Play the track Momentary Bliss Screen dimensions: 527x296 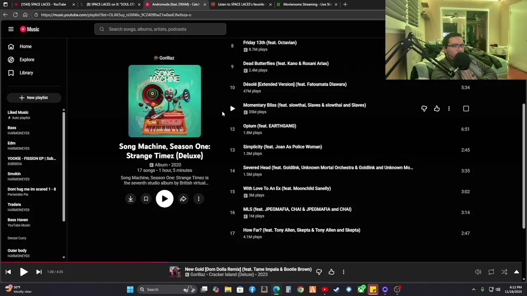pyautogui.click(x=233, y=109)
